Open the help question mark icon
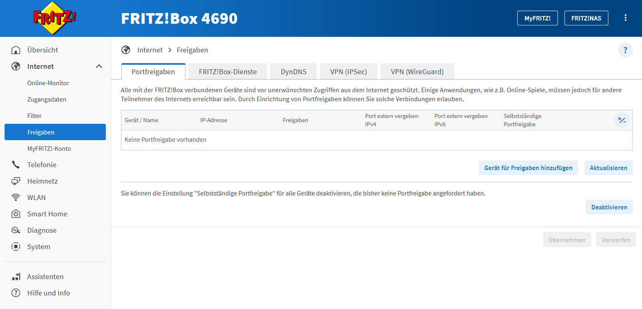The height and width of the screenshot is (309, 642). [x=625, y=50]
